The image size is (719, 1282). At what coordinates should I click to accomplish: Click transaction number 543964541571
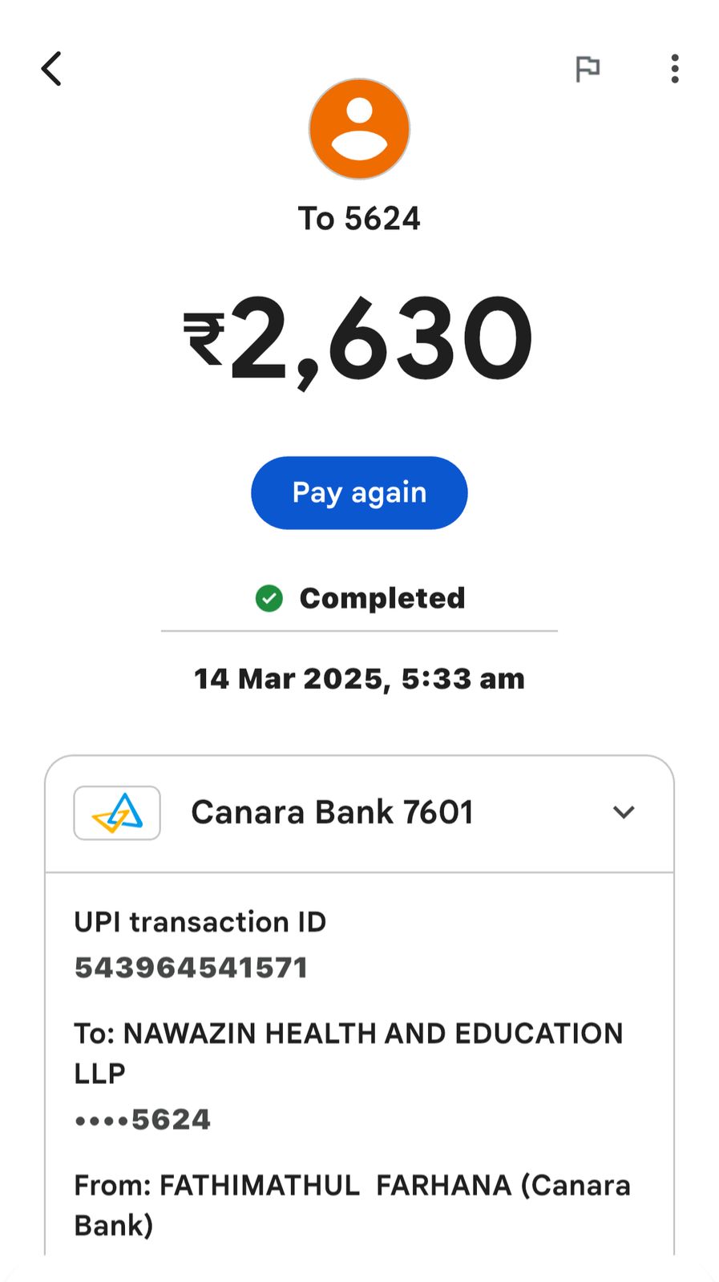[x=192, y=968]
